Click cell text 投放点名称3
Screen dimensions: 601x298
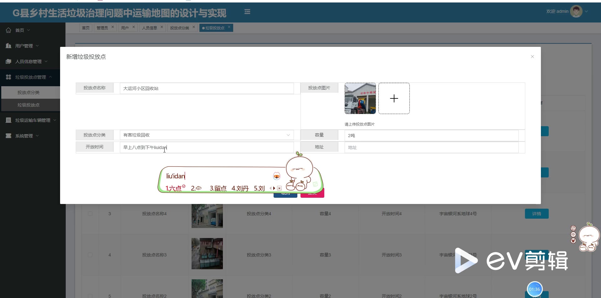(154, 255)
